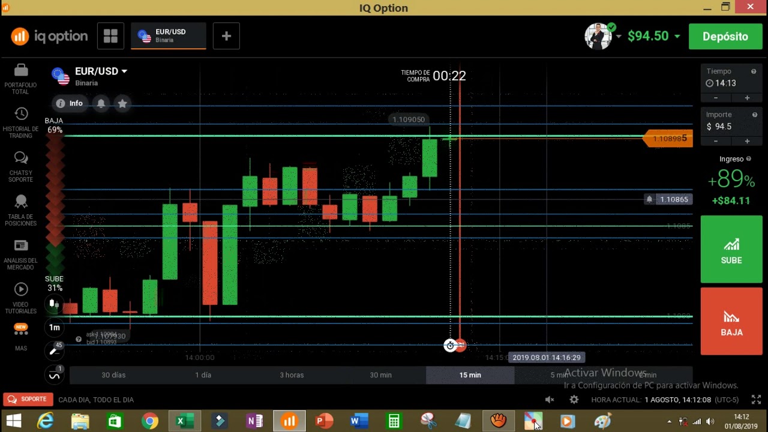768x432 pixels.
Task: Open the indicators wave icon
Action: coord(54,376)
